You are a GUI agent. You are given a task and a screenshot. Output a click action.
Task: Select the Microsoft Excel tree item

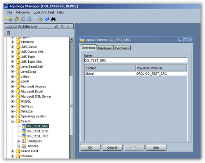[x=32, y=92]
